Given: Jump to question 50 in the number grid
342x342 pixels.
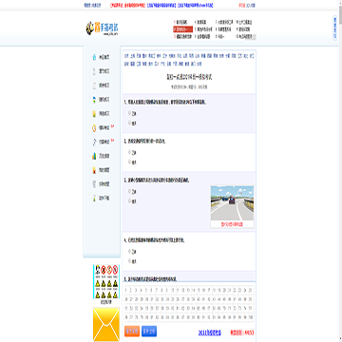Looking at the screenshot, I should point(251,299).
